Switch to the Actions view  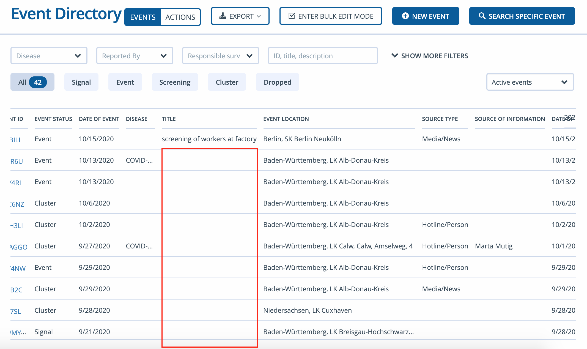pos(180,17)
